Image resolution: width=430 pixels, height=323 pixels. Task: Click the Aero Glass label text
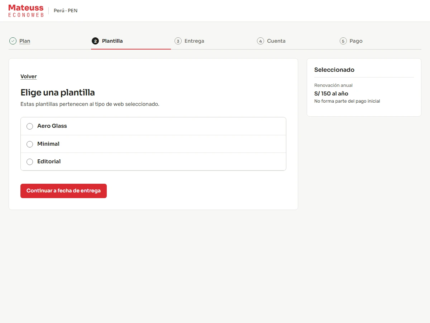52,126
